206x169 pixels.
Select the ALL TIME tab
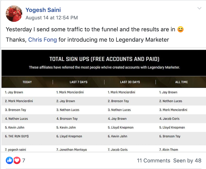pyautogui.click(x=181, y=82)
